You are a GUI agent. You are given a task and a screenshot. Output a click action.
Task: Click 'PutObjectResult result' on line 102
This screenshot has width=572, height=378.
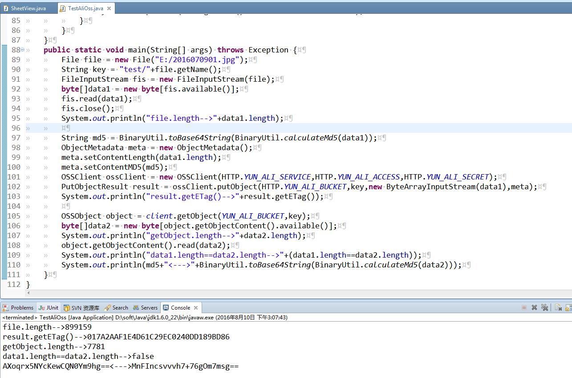(110, 187)
